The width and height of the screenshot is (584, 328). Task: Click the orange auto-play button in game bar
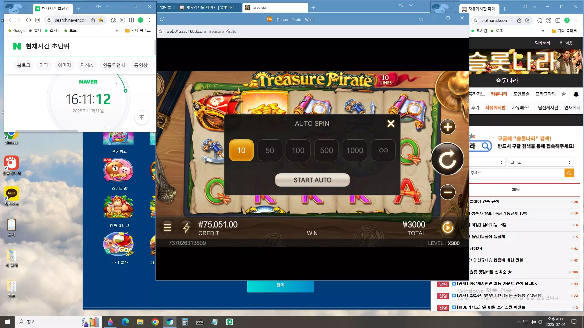[448, 227]
